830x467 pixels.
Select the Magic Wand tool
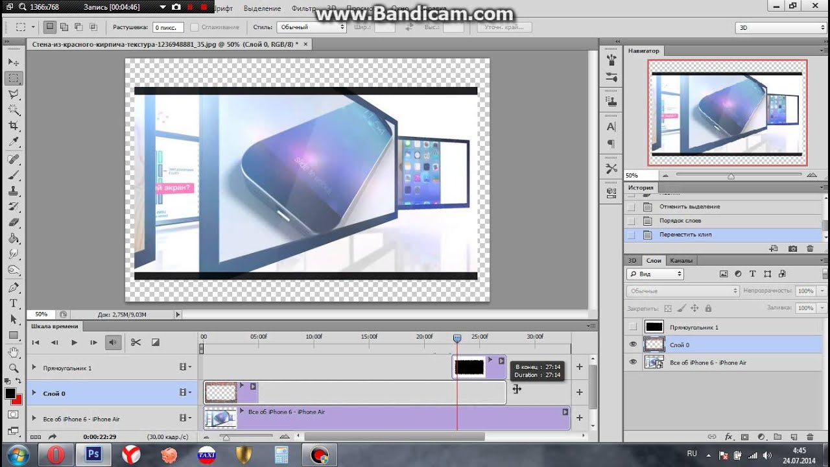point(14,110)
